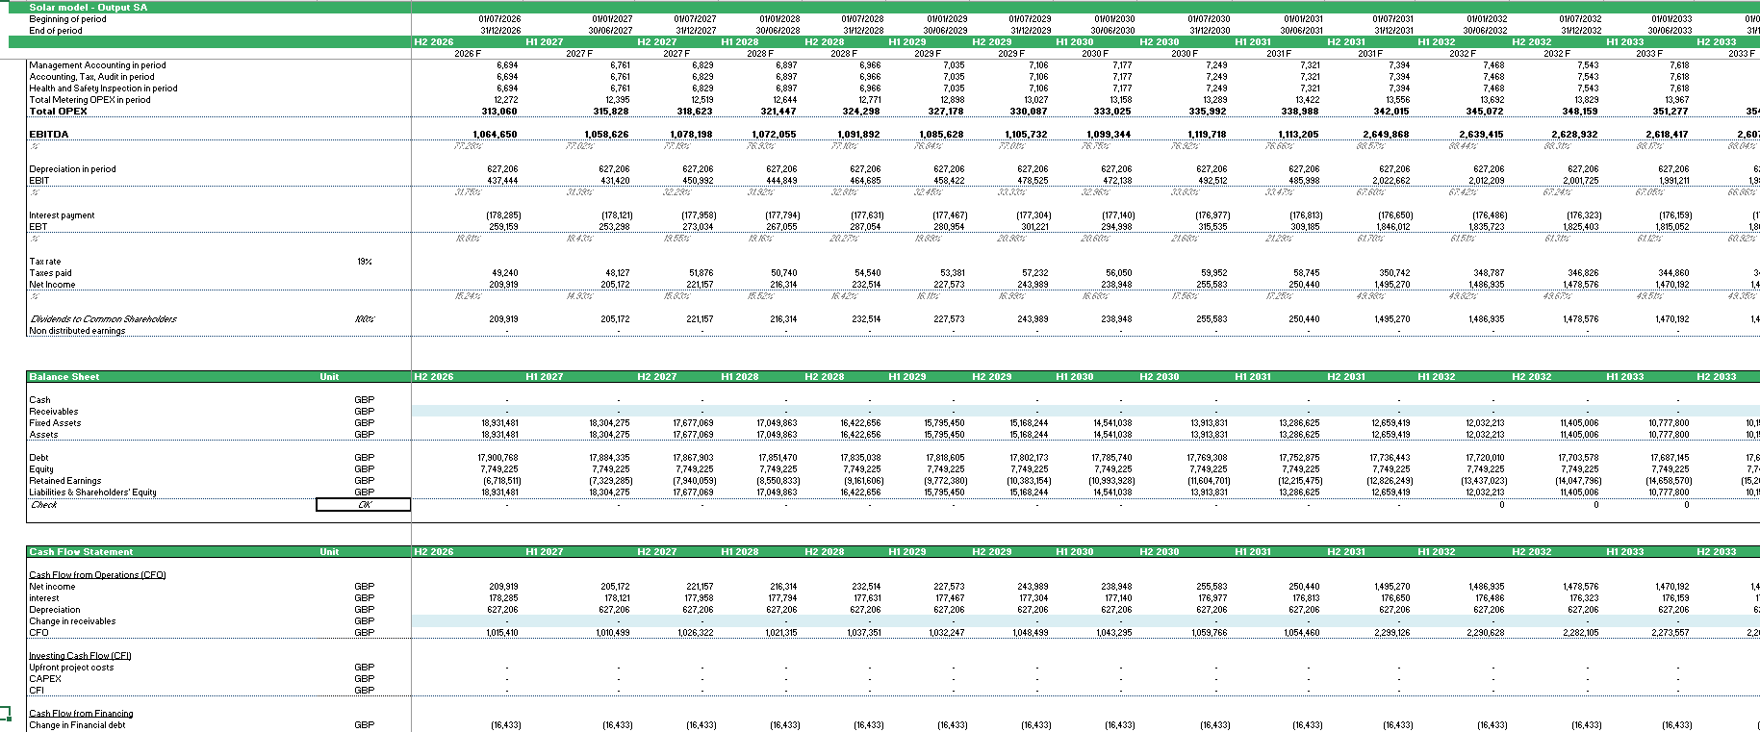The width and height of the screenshot is (1760, 732).
Task: Click the "Upfront project costs" label
Action: (71, 668)
